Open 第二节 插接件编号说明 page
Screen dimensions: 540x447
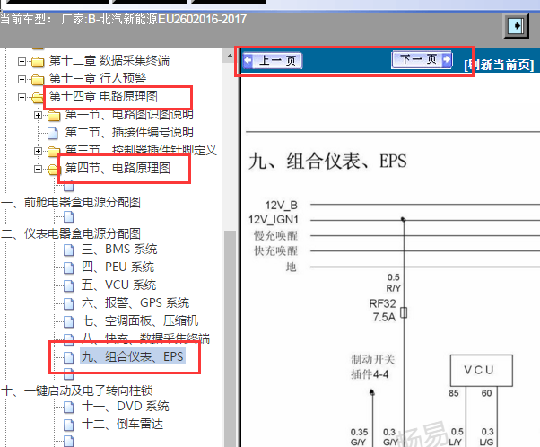click(129, 132)
